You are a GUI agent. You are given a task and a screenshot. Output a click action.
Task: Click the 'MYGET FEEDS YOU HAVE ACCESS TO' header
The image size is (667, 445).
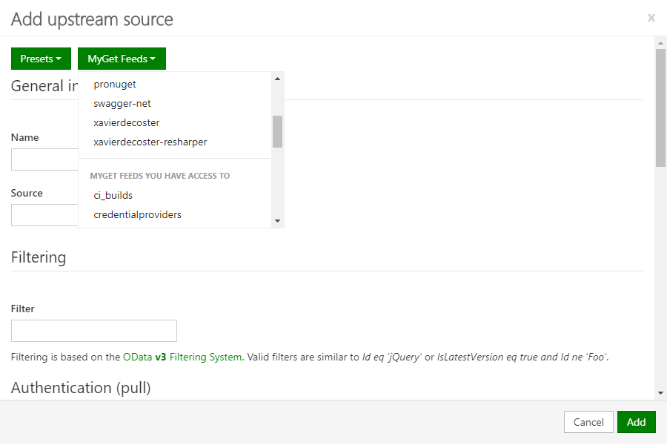coord(160,176)
